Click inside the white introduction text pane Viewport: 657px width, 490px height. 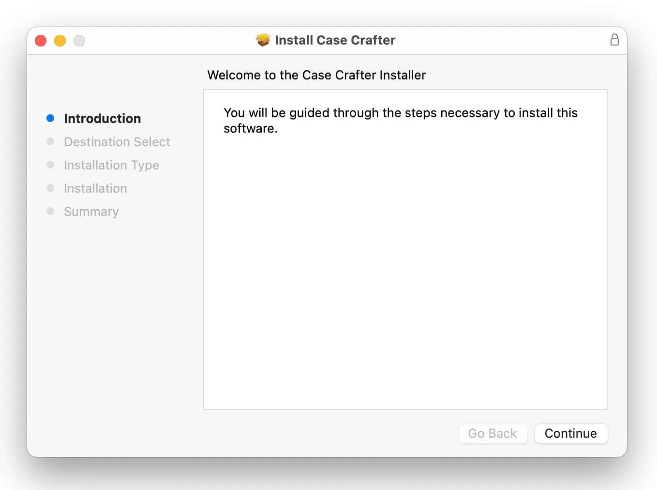(405, 266)
